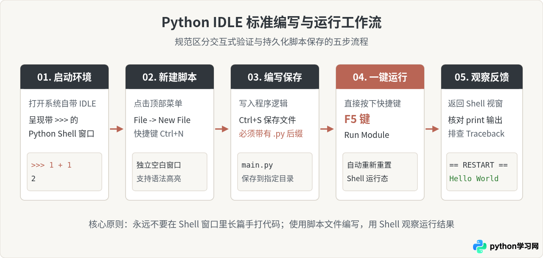Click the red text '必须带有 .py 后缀'

(x=271, y=134)
